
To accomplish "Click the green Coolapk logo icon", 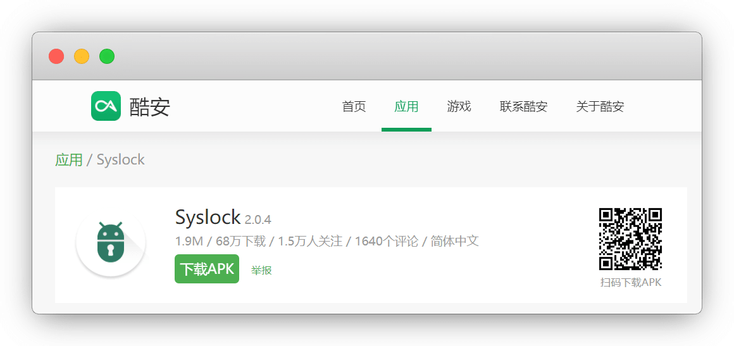I will point(106,106).
